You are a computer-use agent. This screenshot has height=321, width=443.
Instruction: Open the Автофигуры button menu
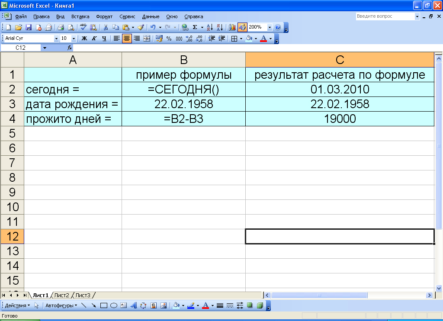pos(61,305)
